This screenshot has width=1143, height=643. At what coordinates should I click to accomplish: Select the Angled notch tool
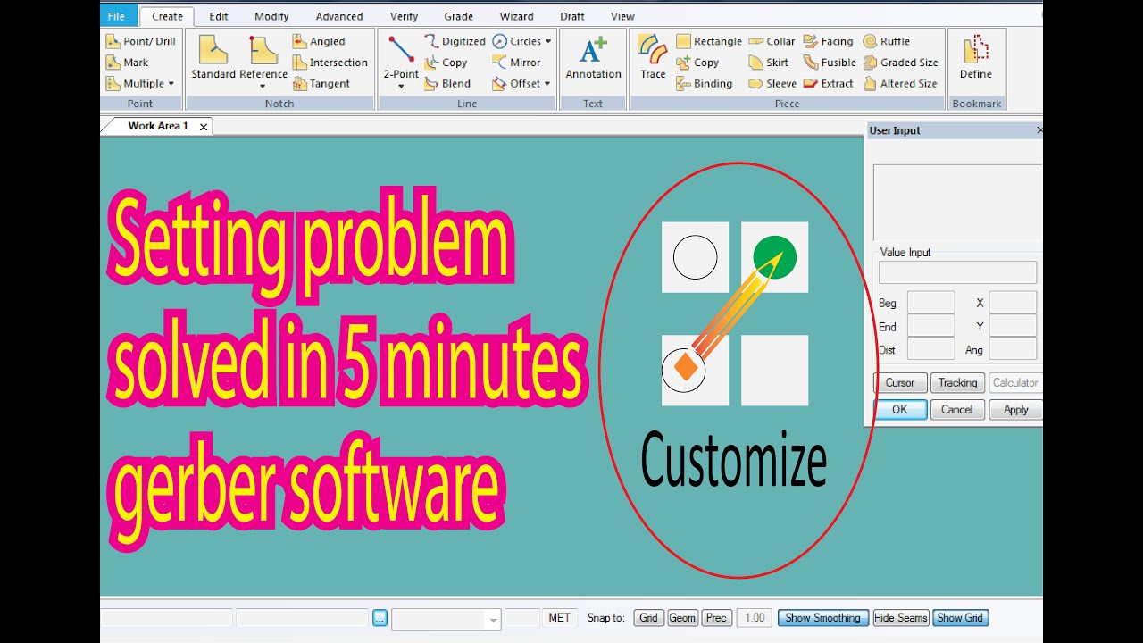click(319, 41)
